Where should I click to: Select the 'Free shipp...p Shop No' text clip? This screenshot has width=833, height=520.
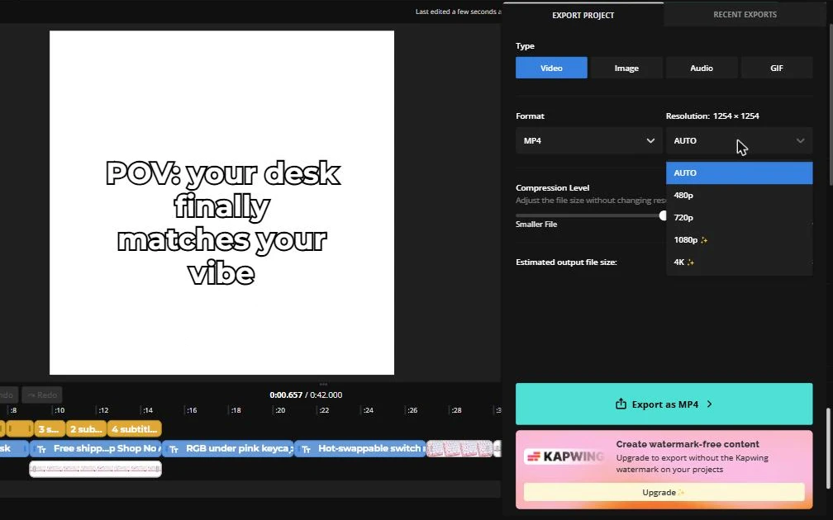click(x=96, y=448)
